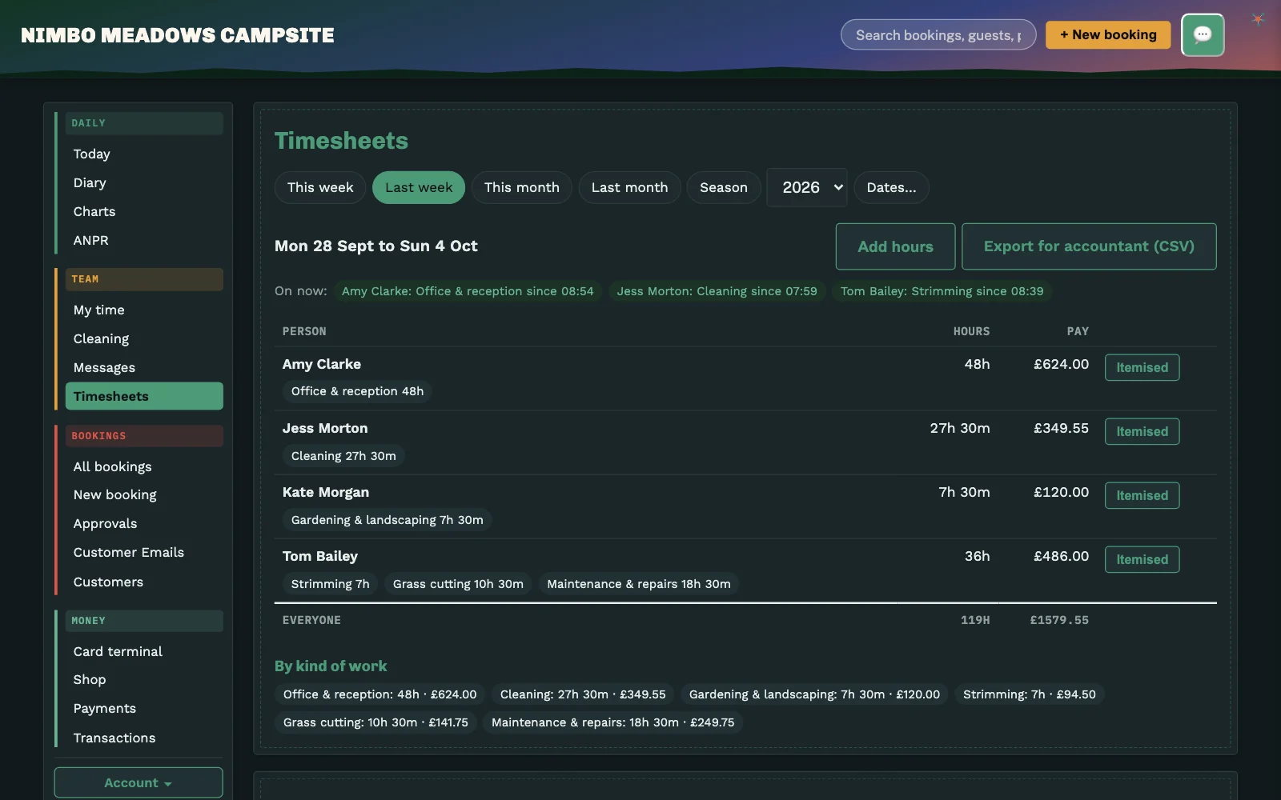Open the Card terminal page
1281x800 pixels.
point(144,651)
